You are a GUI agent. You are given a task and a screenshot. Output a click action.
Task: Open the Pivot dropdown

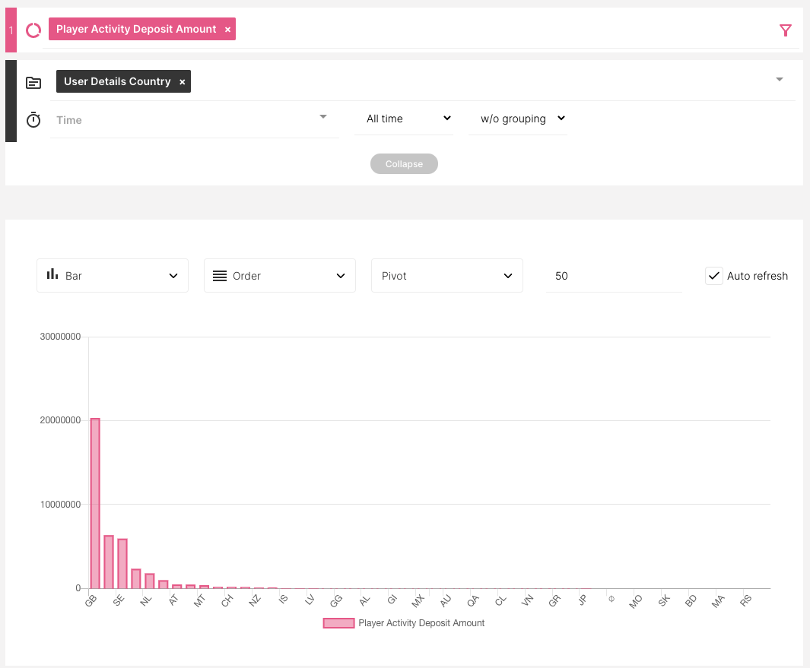(447, 276)
